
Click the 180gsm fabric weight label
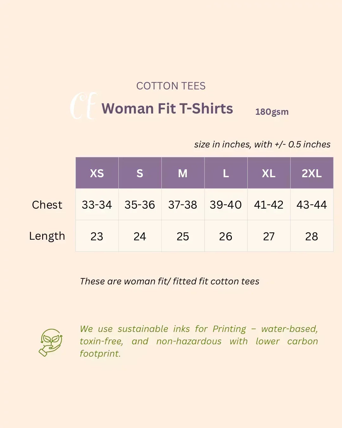(272, 112)
